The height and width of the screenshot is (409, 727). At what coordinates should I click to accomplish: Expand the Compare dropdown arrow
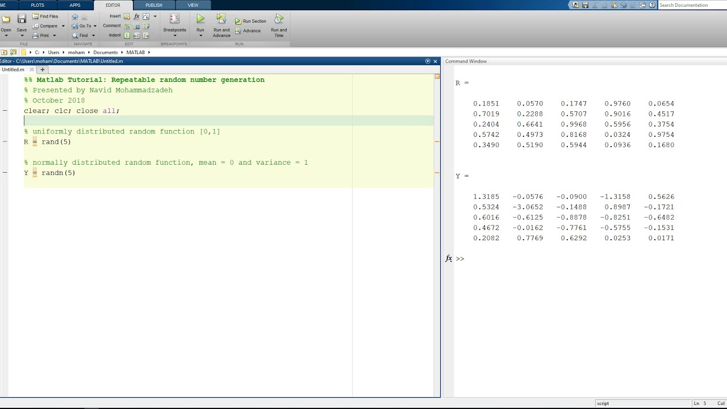pyautogui.click(x=62, y=26)
